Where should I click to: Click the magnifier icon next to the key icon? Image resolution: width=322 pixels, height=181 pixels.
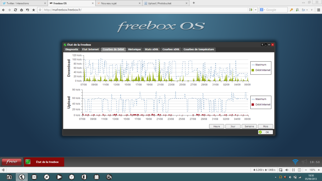tap(297, 10)
